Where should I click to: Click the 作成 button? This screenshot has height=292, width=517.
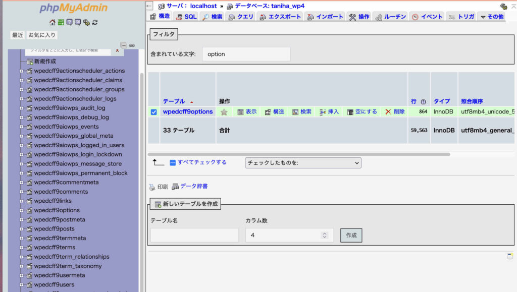(351, 236)
